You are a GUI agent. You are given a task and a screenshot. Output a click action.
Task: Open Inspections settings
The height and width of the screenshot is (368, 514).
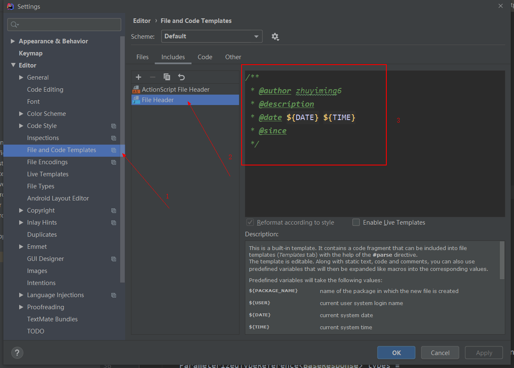pos(43,138)
